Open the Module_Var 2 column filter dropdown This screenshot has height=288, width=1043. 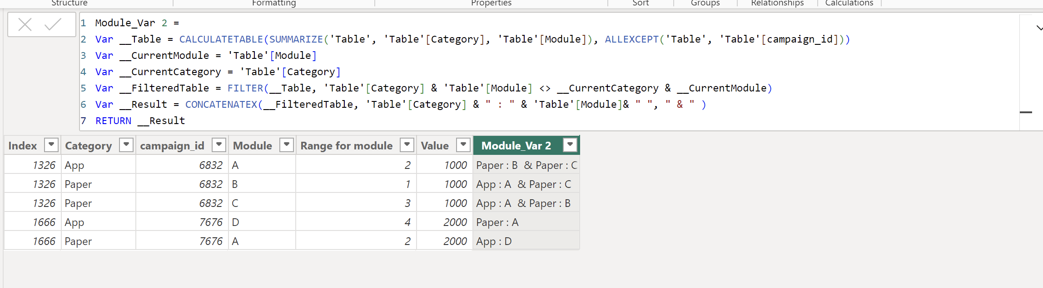click(x=570, y=145)
